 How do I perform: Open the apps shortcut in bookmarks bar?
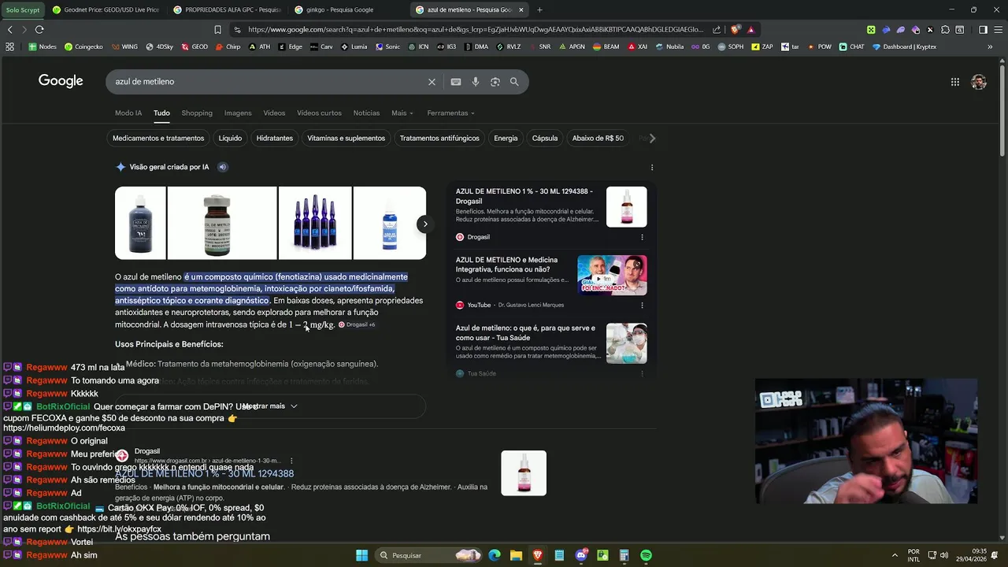[9, 46]
